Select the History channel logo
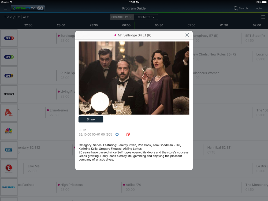Image resolution: width=268 pixels, height=201 pixels. pyautogui.click(x=9, y=187)
